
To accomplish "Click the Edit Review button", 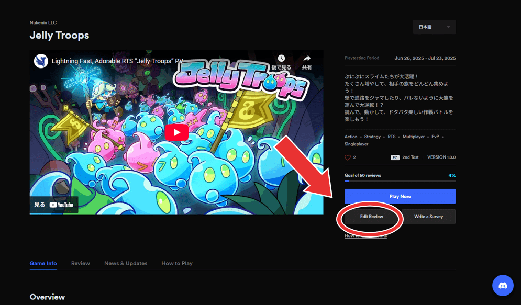I will (371, 217).
